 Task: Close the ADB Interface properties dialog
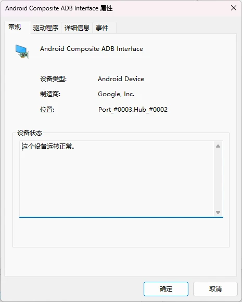[x=234, y=8]
